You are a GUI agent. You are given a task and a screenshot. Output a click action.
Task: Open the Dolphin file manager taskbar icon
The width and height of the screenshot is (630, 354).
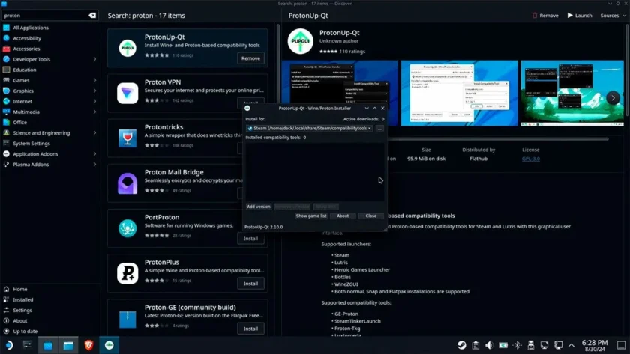(x=68, y=345)
